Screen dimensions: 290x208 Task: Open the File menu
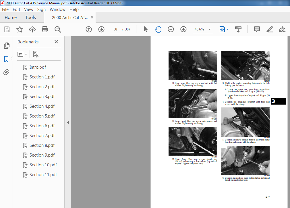[5, 9]
